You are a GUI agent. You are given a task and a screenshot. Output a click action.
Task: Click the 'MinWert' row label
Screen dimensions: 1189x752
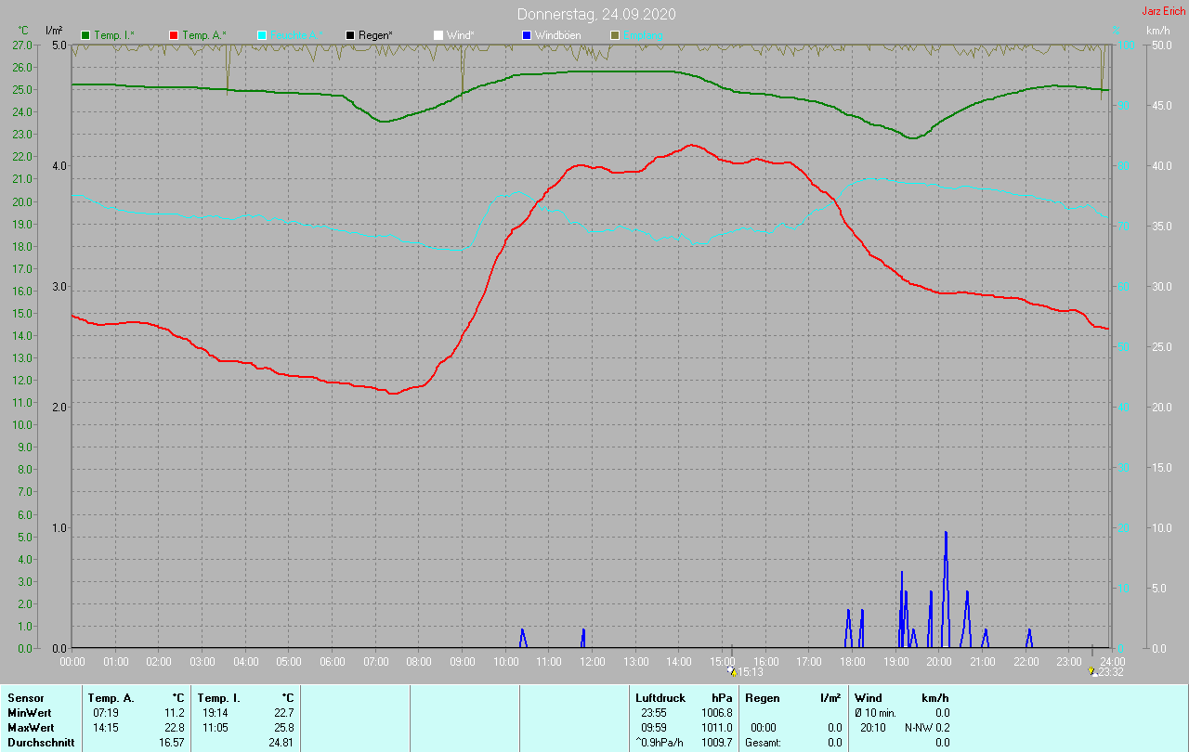pyautogui.click(x=29, y=713)
